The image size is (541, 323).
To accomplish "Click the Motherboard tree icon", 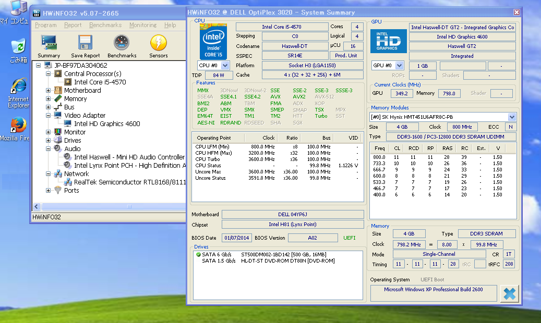I will pyautogui.click(x=58, y=90).
